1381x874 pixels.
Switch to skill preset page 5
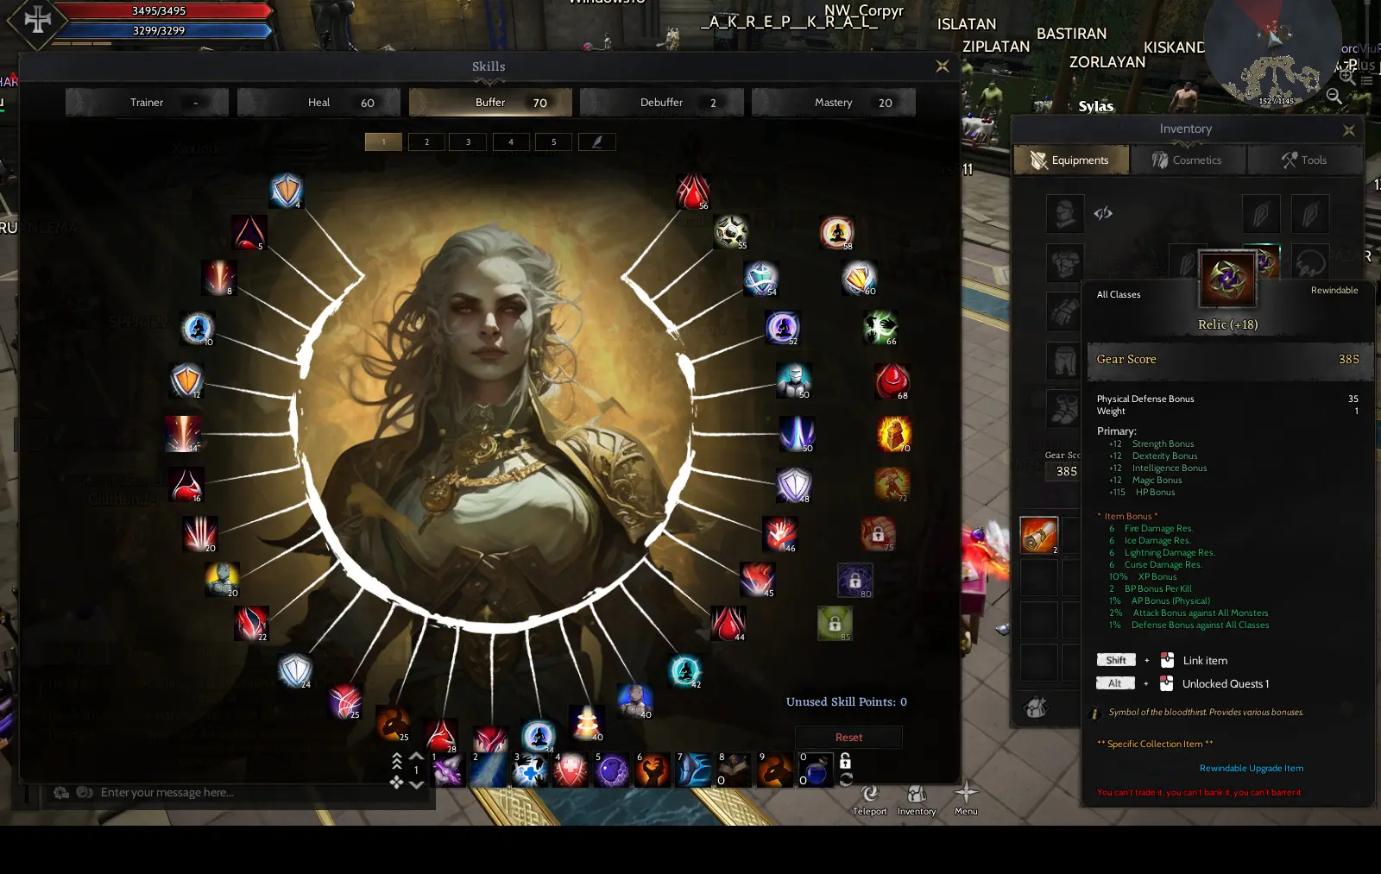click(x=553, y=141)
